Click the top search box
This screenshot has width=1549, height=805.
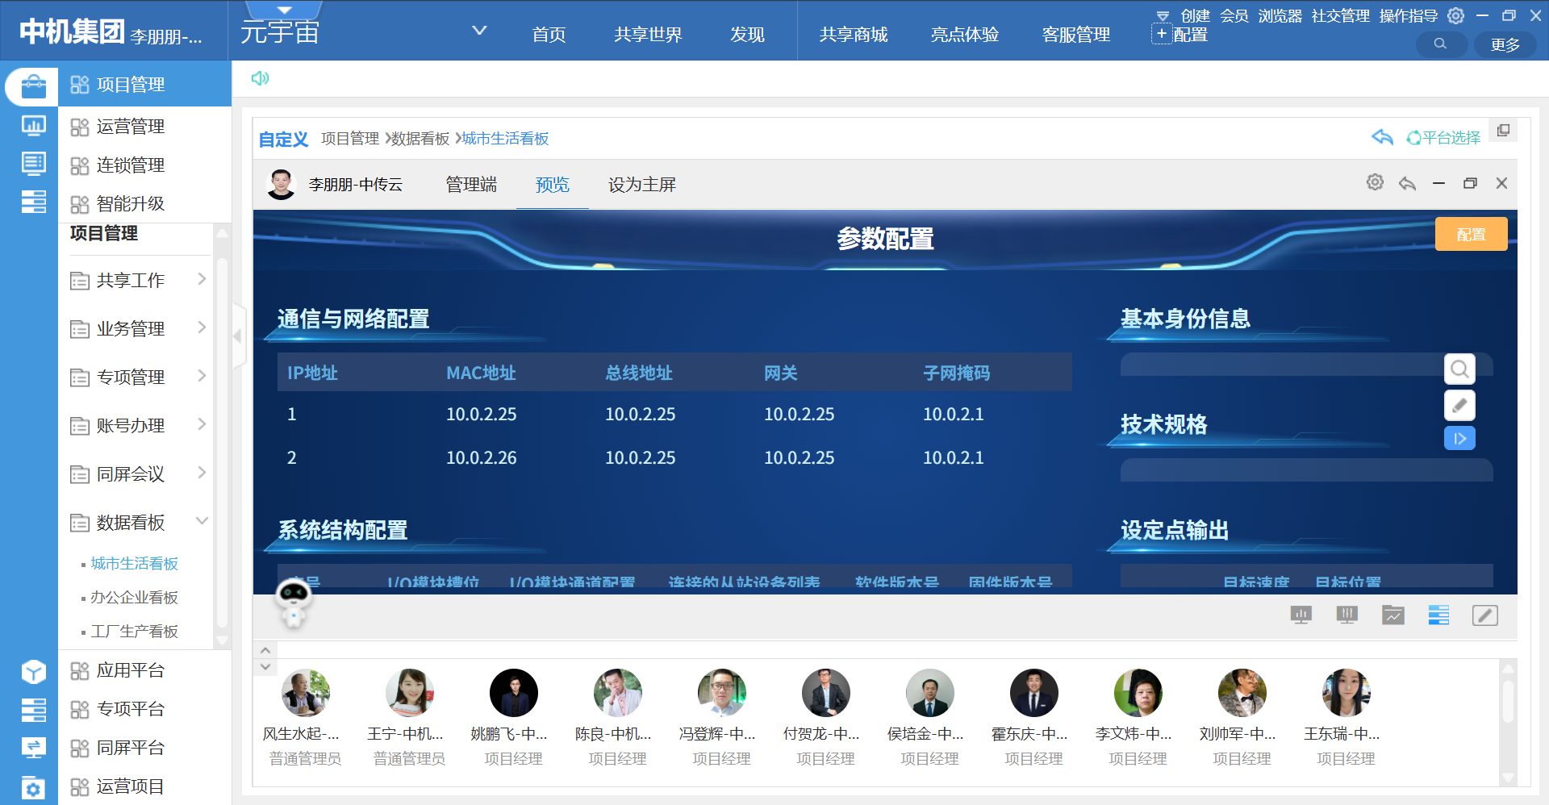point(1441,44)
